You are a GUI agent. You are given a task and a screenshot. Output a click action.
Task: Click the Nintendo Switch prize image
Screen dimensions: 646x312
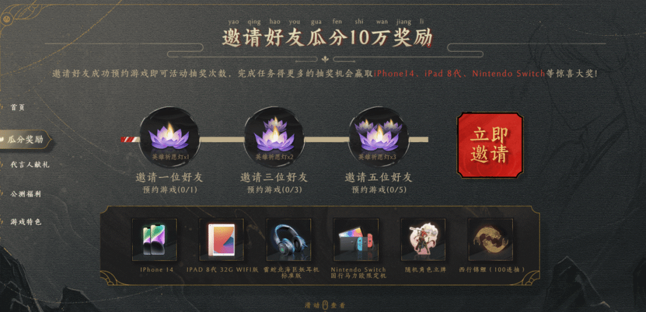(x=356, y=240)
